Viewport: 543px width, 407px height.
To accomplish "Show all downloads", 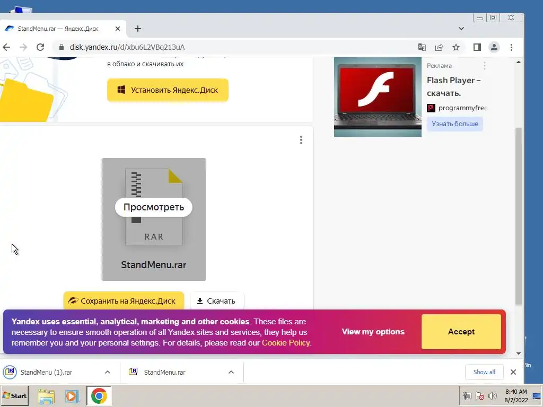I will (484, 372).
